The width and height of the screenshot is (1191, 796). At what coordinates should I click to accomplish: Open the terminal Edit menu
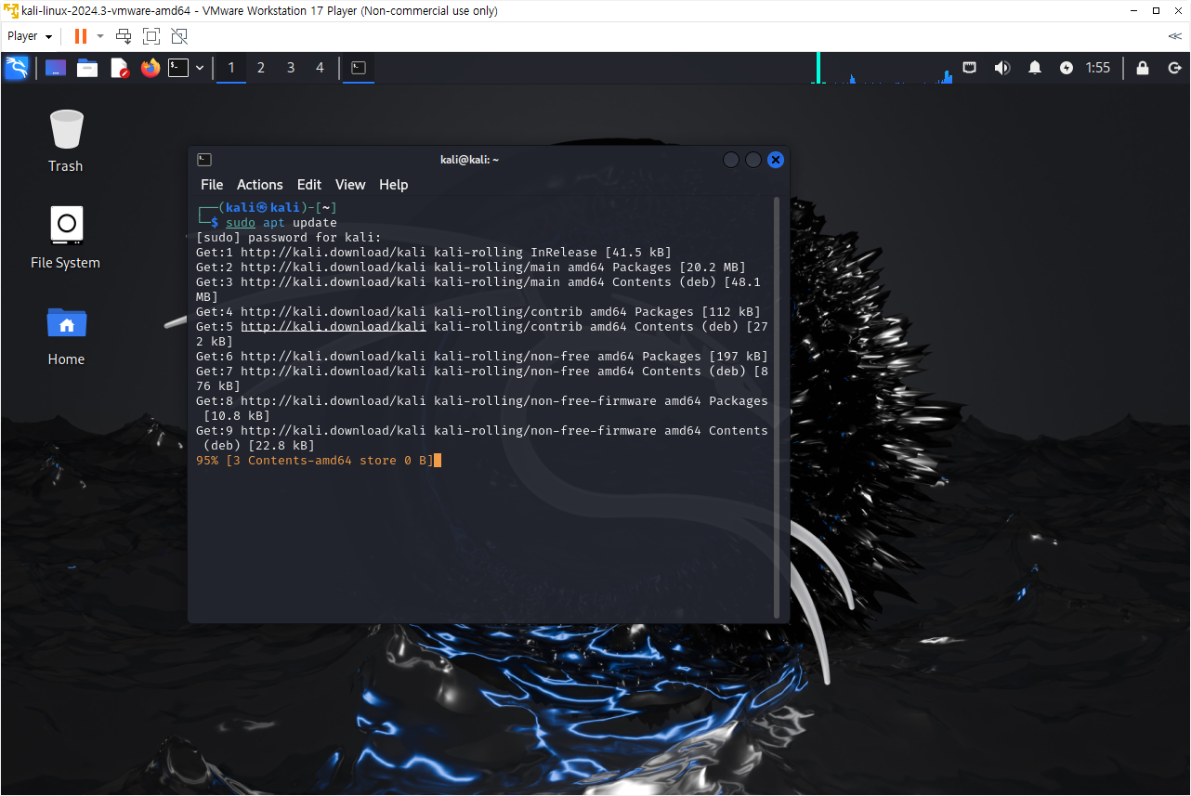(309, 185)
